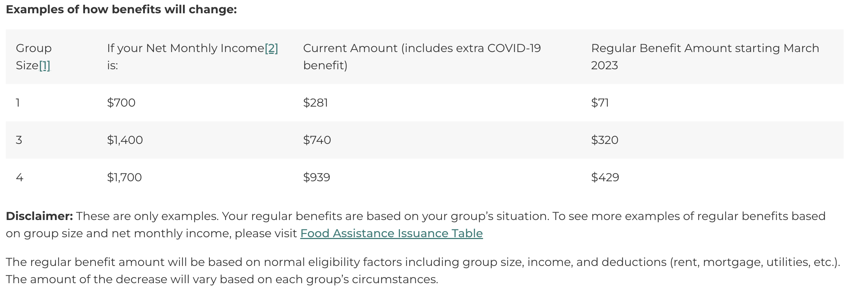The height and width of the screenshot is (290, 863).
Task: Click the bold "Disclaimer:" label
Action: coord(39,216)
